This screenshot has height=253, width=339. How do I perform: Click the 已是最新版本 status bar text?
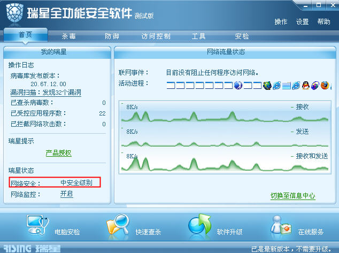(x=291, y=249)
